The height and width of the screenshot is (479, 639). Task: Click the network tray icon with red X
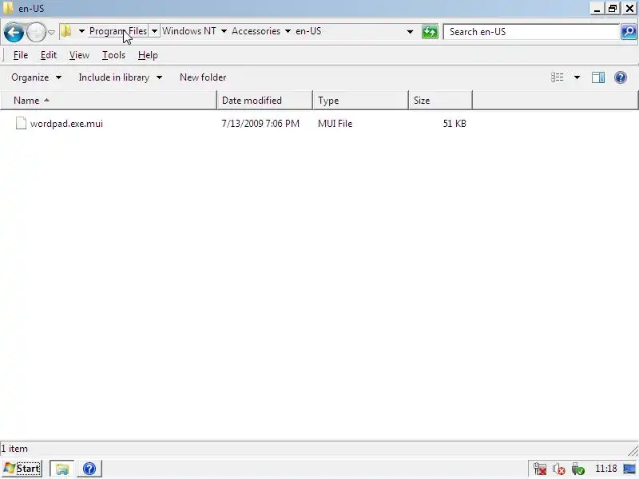point(540,469)
